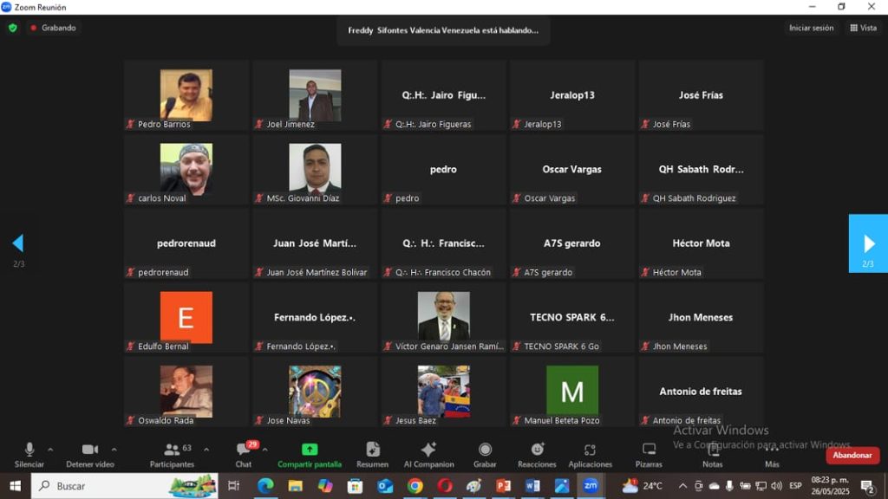Screen dimensions: 888x499
Task: Open Pizarras whiteboards
Action: pos(649,455)
